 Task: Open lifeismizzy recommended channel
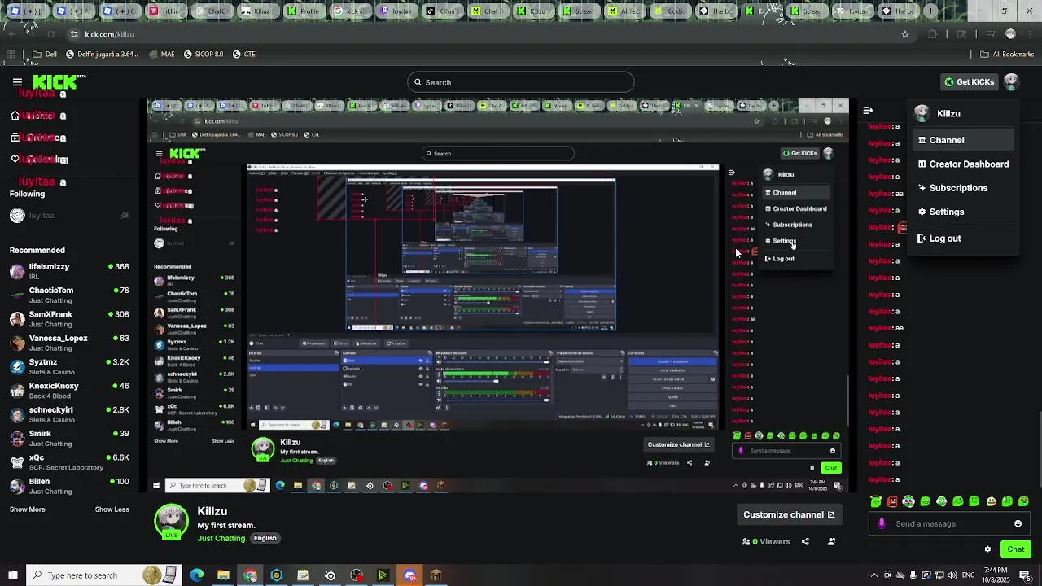click(69, 271)
